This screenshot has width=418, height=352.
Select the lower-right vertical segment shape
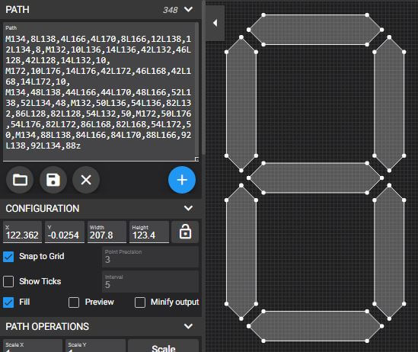click(389, 251)
